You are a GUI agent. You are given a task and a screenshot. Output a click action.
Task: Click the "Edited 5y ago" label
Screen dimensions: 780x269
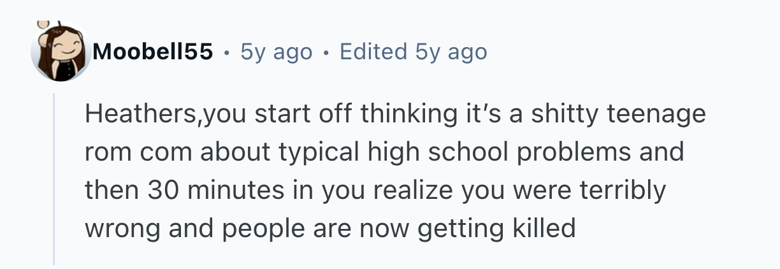[414, 52]
